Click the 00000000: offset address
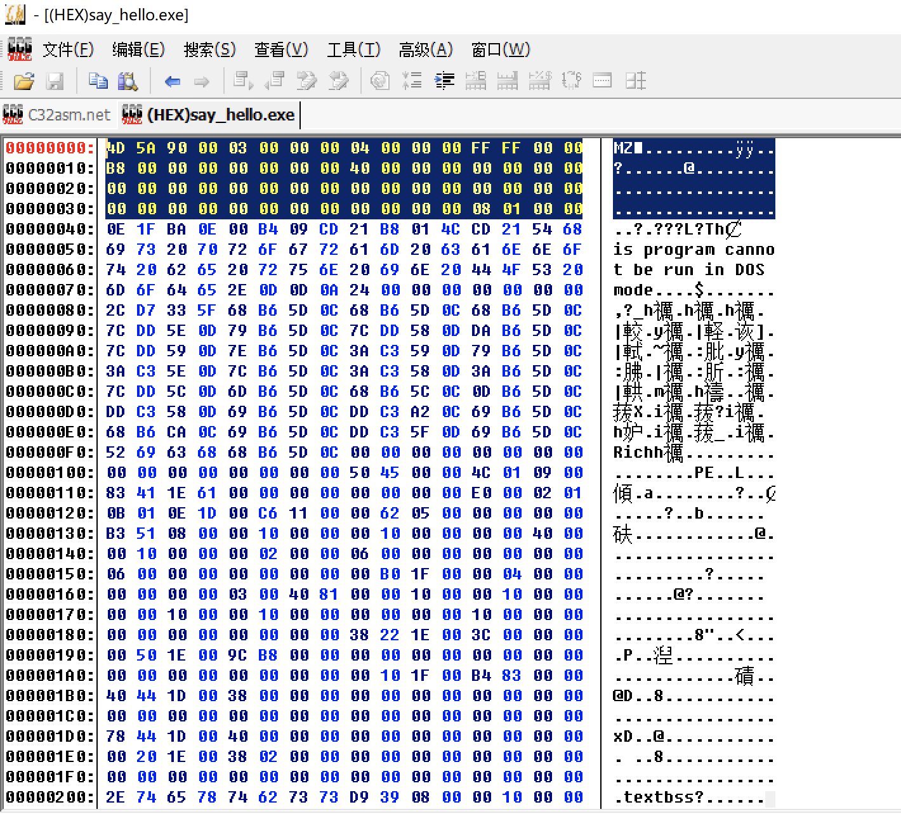The height and width of the screenshot is (814, 901). tap(49, 148)
